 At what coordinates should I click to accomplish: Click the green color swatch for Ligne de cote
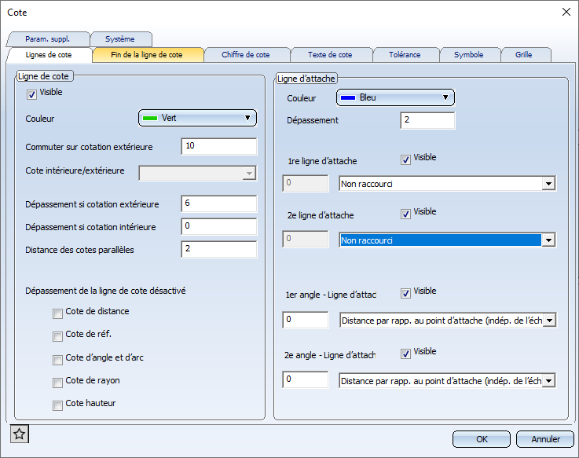[151, 118]
